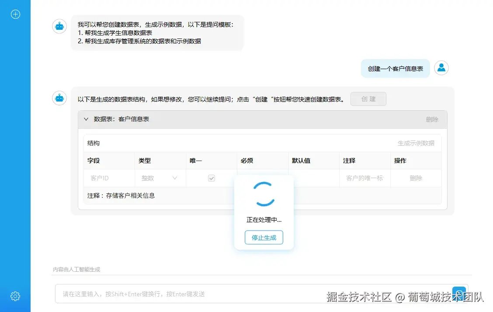Click template line about 库存管理系统
The height and width of the screenshot is (312, 493).
coord(139,41)
